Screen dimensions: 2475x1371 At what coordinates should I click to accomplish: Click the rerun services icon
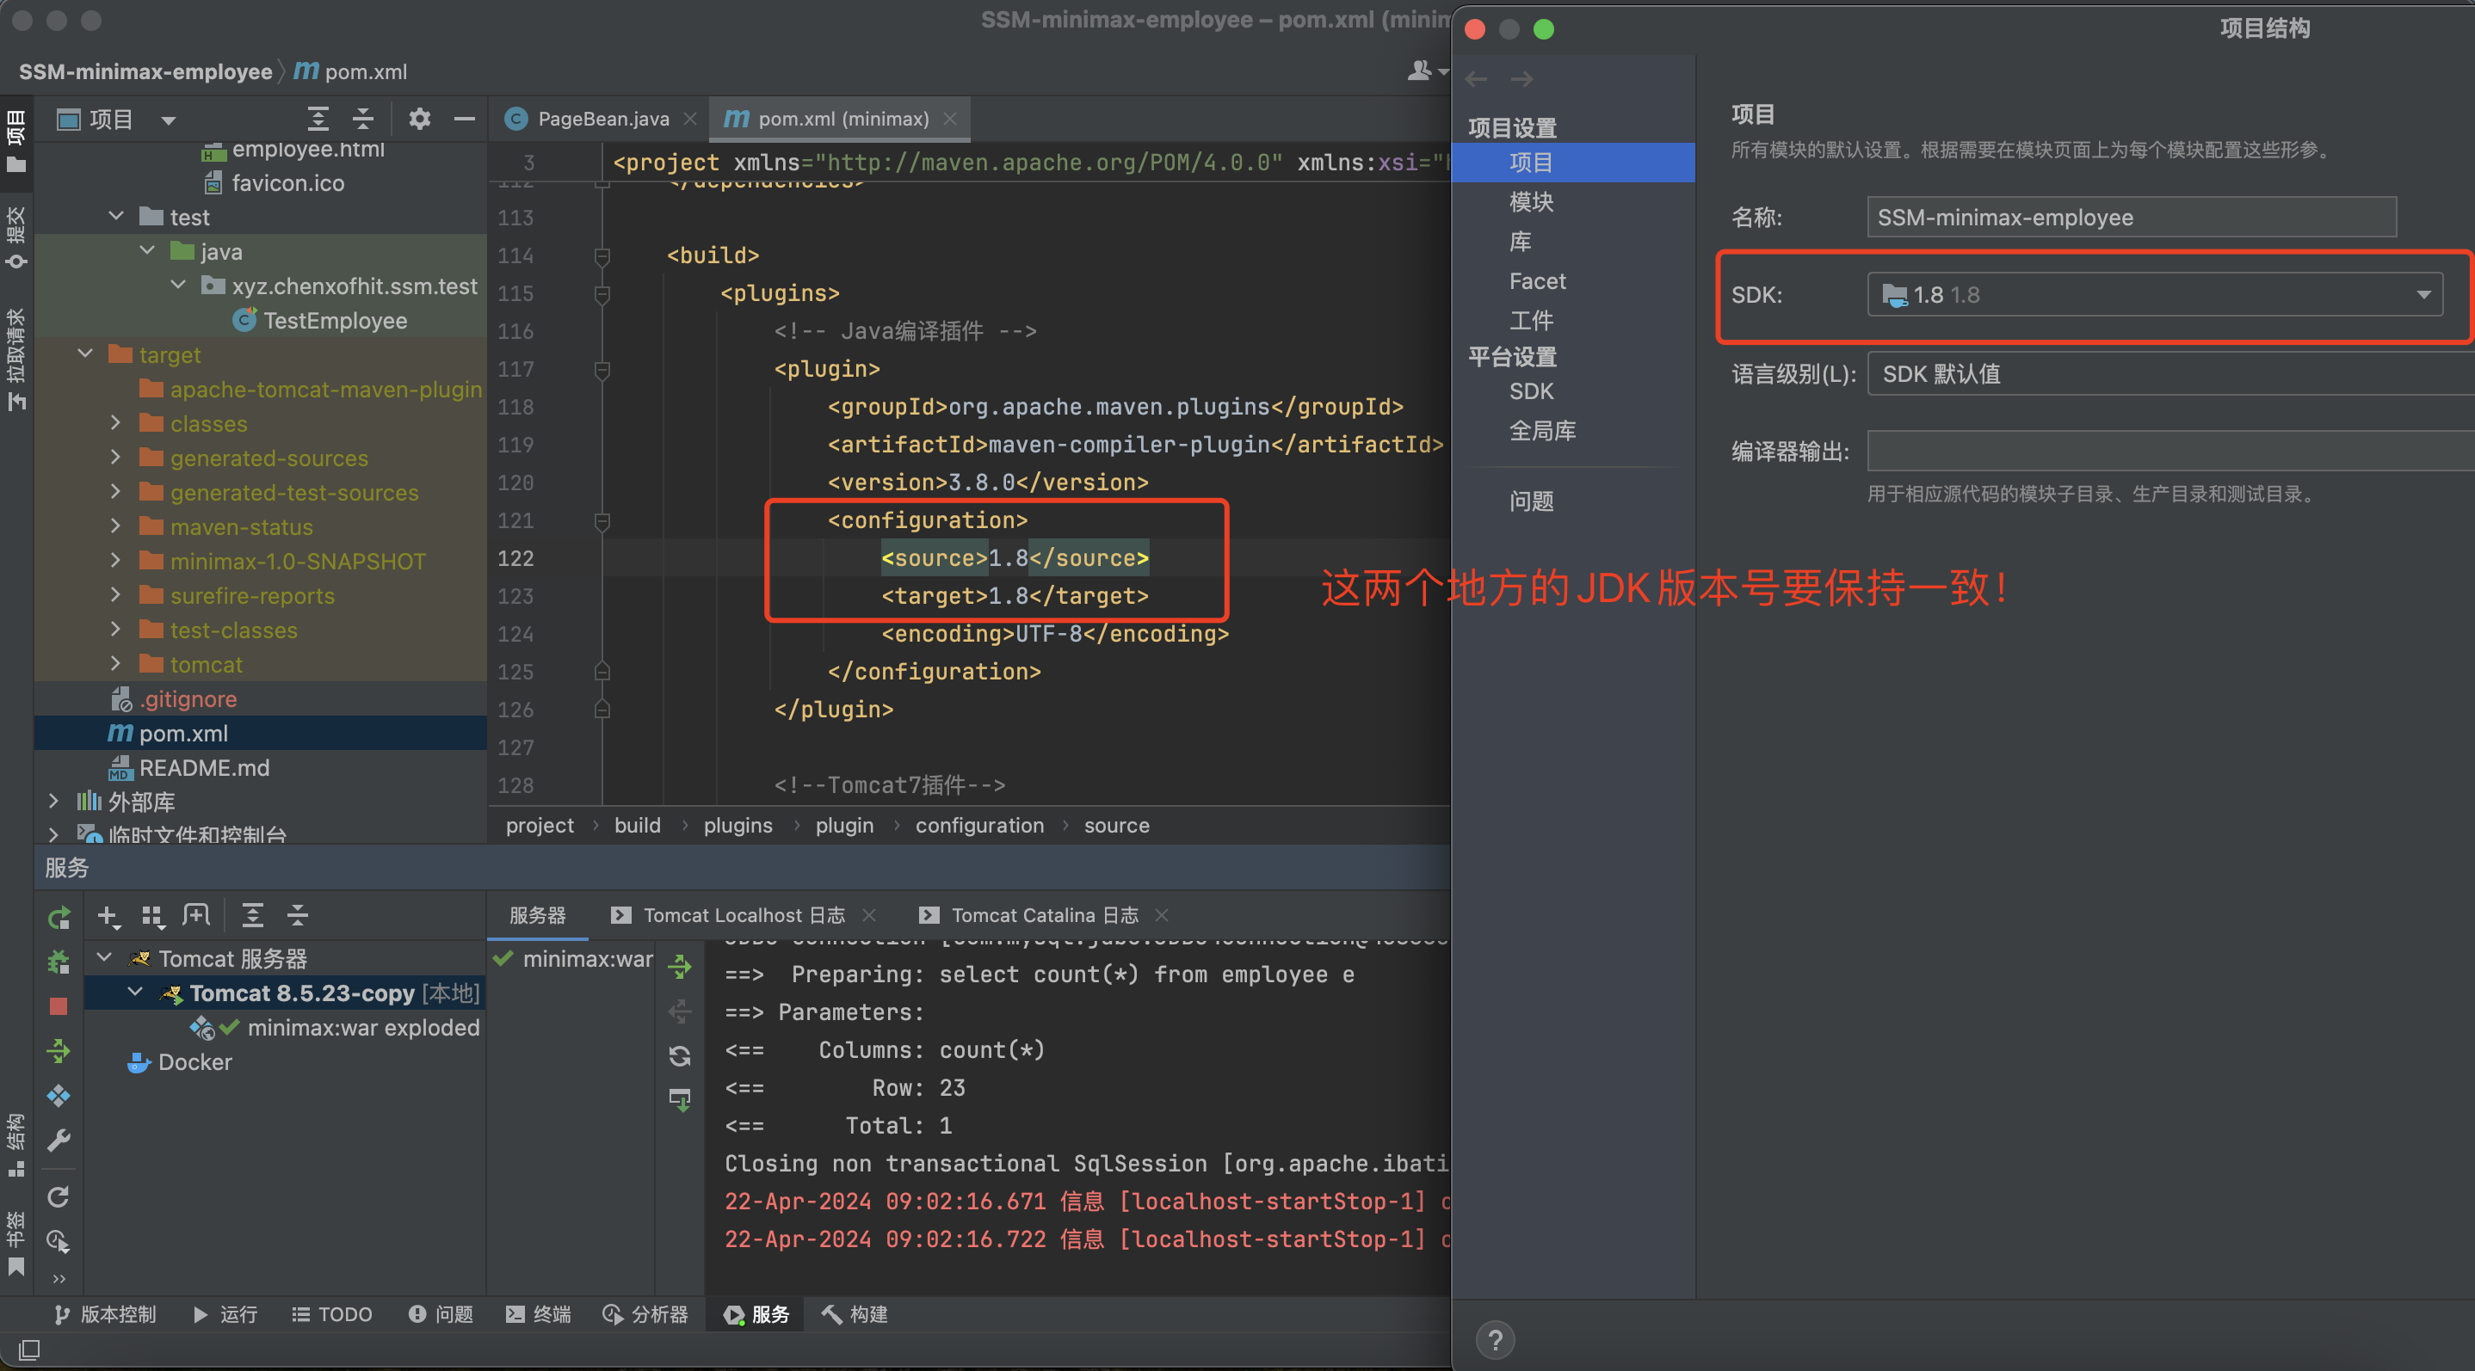(x=58, y=917)
